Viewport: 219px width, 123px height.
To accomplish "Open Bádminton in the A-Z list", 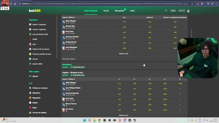I will (x=36, y=93).
